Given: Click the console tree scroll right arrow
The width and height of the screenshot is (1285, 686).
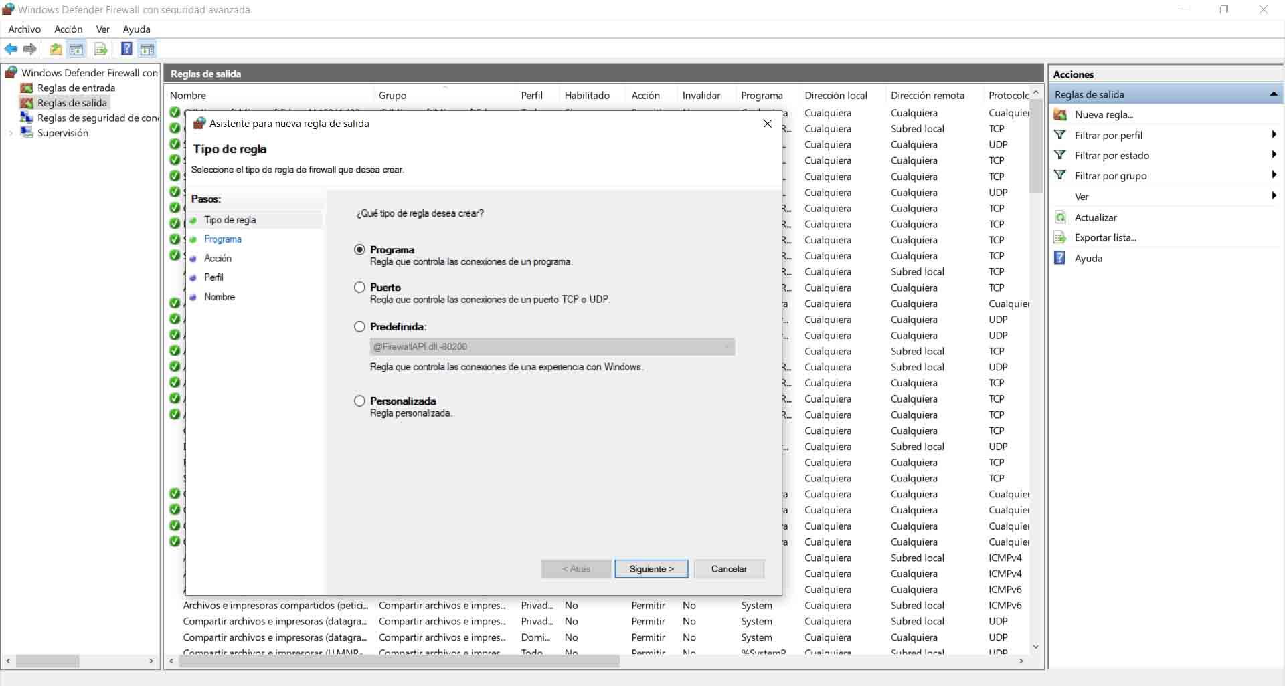Looking at the screenshot, I should (x=151, y=661).
